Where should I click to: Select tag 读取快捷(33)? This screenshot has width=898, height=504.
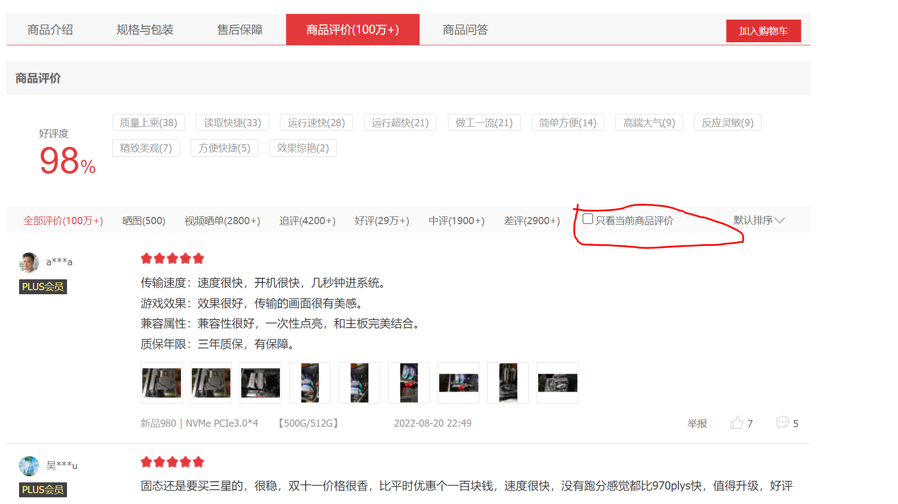pyautogui.click(x=232, y=123)
